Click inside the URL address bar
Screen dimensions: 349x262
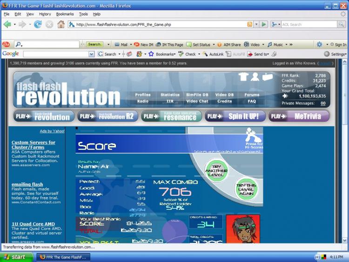click(158, 24)
